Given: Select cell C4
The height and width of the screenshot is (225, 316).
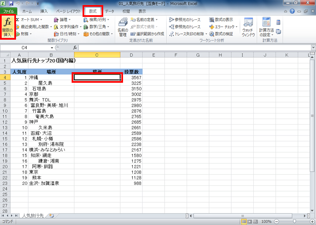Looking at the screenshot, I should [97, 77].
